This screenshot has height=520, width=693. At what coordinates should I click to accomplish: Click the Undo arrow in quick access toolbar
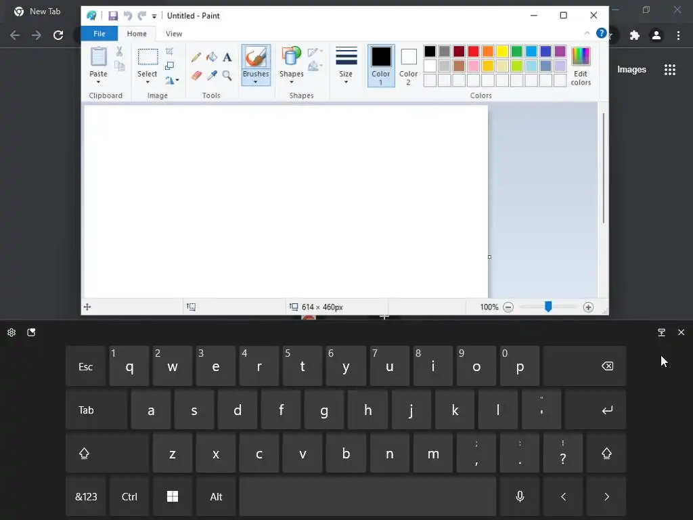(x=128, y=16)
